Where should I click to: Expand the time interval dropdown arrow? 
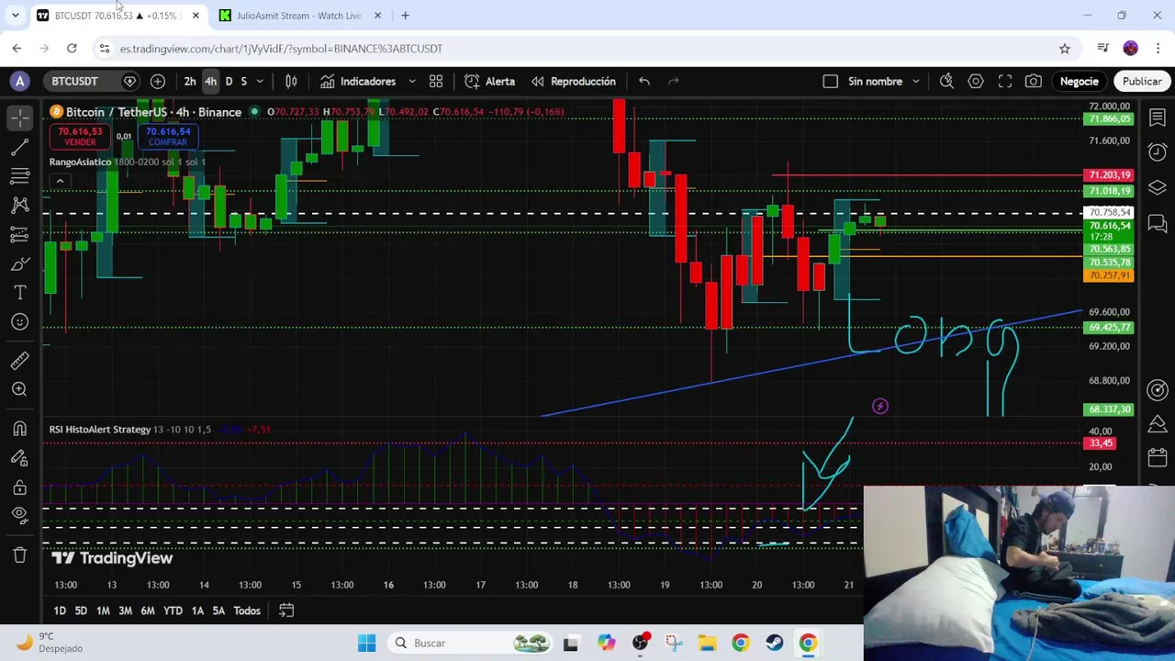261,82
